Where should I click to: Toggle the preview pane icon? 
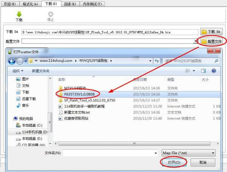point(204,71)
